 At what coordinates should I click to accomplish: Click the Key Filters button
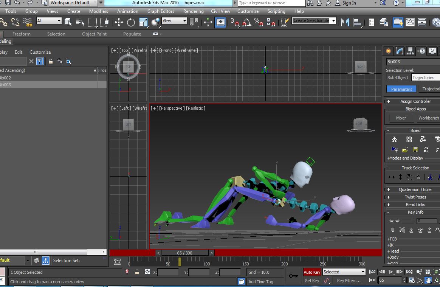point(349,281)
